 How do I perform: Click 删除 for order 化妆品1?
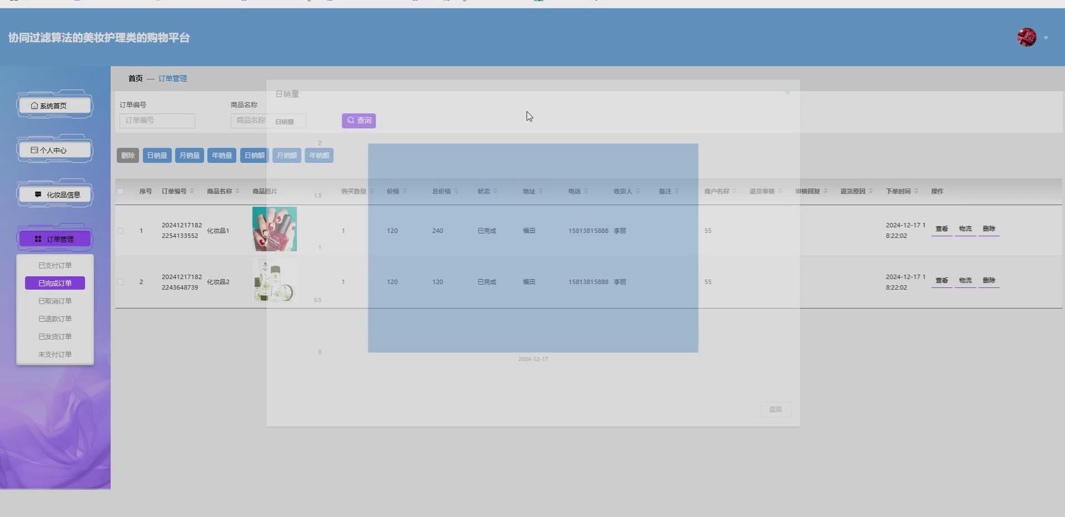(989, 229)
